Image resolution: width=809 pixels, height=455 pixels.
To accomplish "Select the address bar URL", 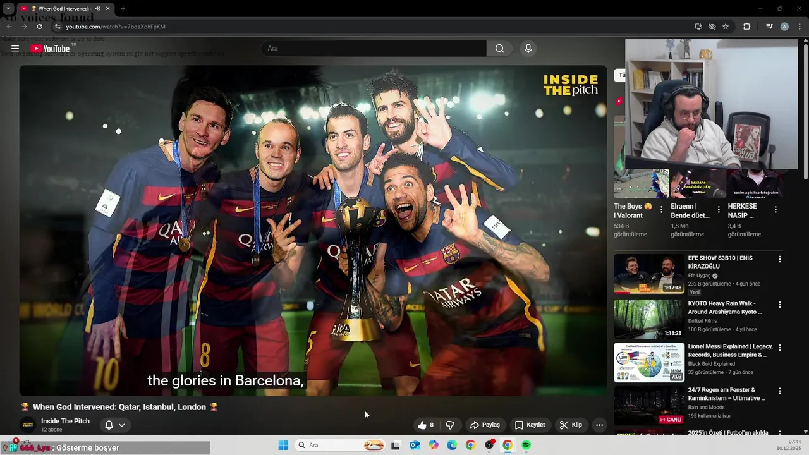I will click(x=116, y=27).
